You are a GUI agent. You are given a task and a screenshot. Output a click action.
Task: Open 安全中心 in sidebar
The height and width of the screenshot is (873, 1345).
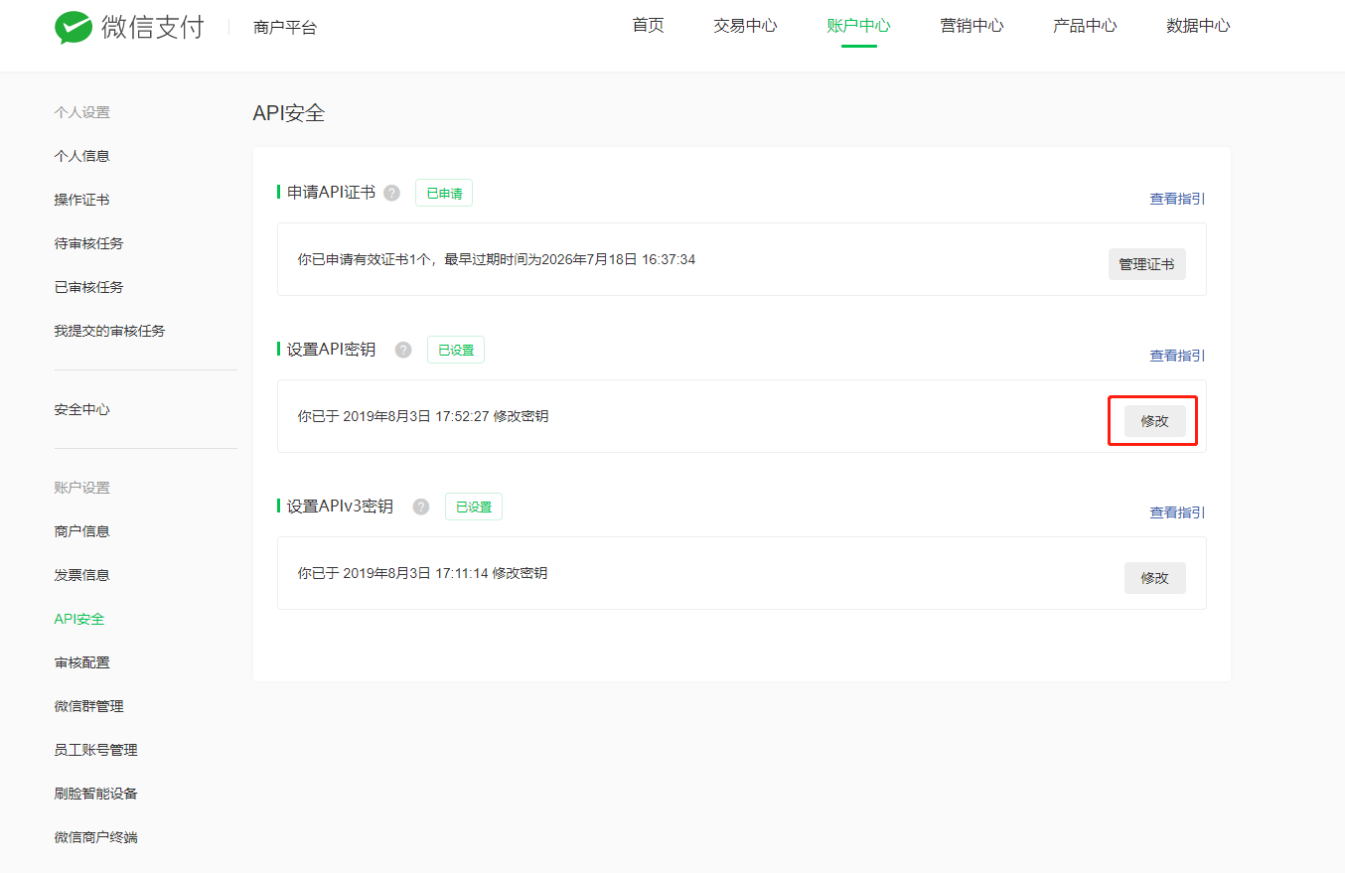pyautogui.click(x=81, y=409)
